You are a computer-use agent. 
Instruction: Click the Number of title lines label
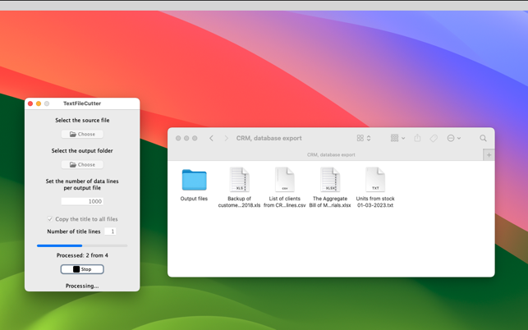click(74, 231)
